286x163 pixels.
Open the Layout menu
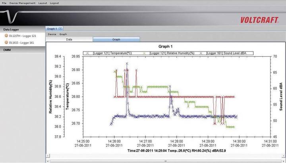click(43, 3)
